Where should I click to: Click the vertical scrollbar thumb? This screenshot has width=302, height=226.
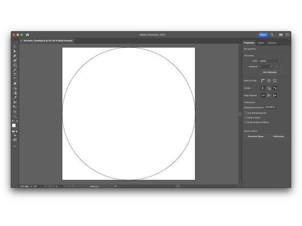(240, 114)
